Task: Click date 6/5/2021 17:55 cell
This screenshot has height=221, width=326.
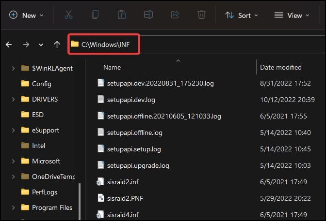Action: pos(283,117)
